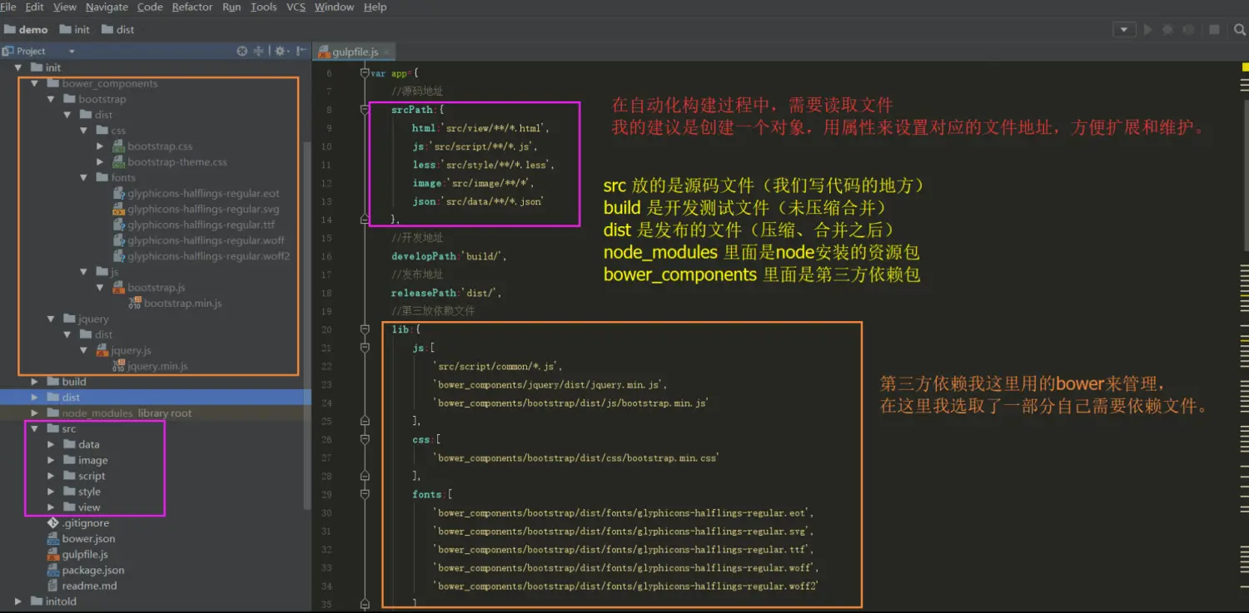Open the VCS menu
The height and width of the screenshot is (613, 1249).
(296, 7)
